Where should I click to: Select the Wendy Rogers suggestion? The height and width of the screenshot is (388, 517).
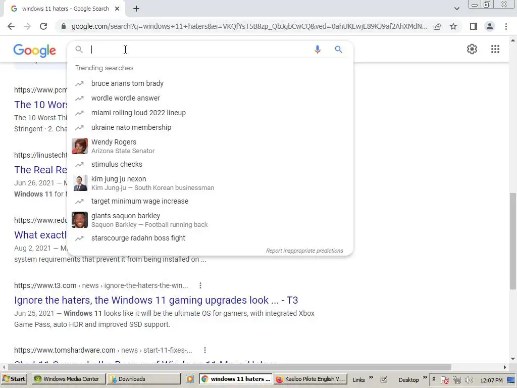(x=210, y=146)
